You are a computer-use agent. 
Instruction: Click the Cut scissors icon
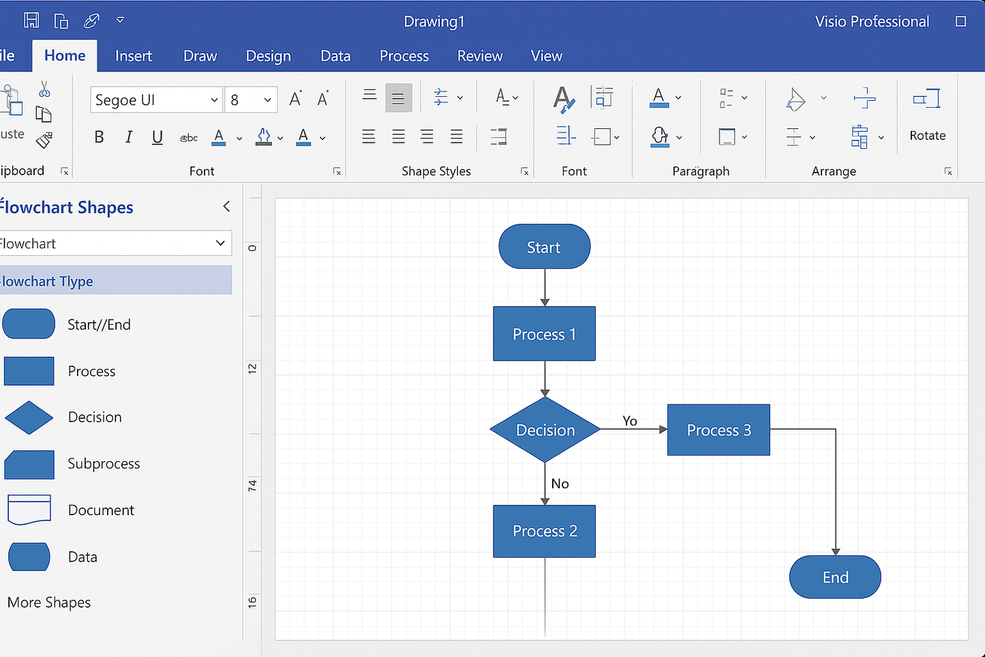click(x=44, y=89)
